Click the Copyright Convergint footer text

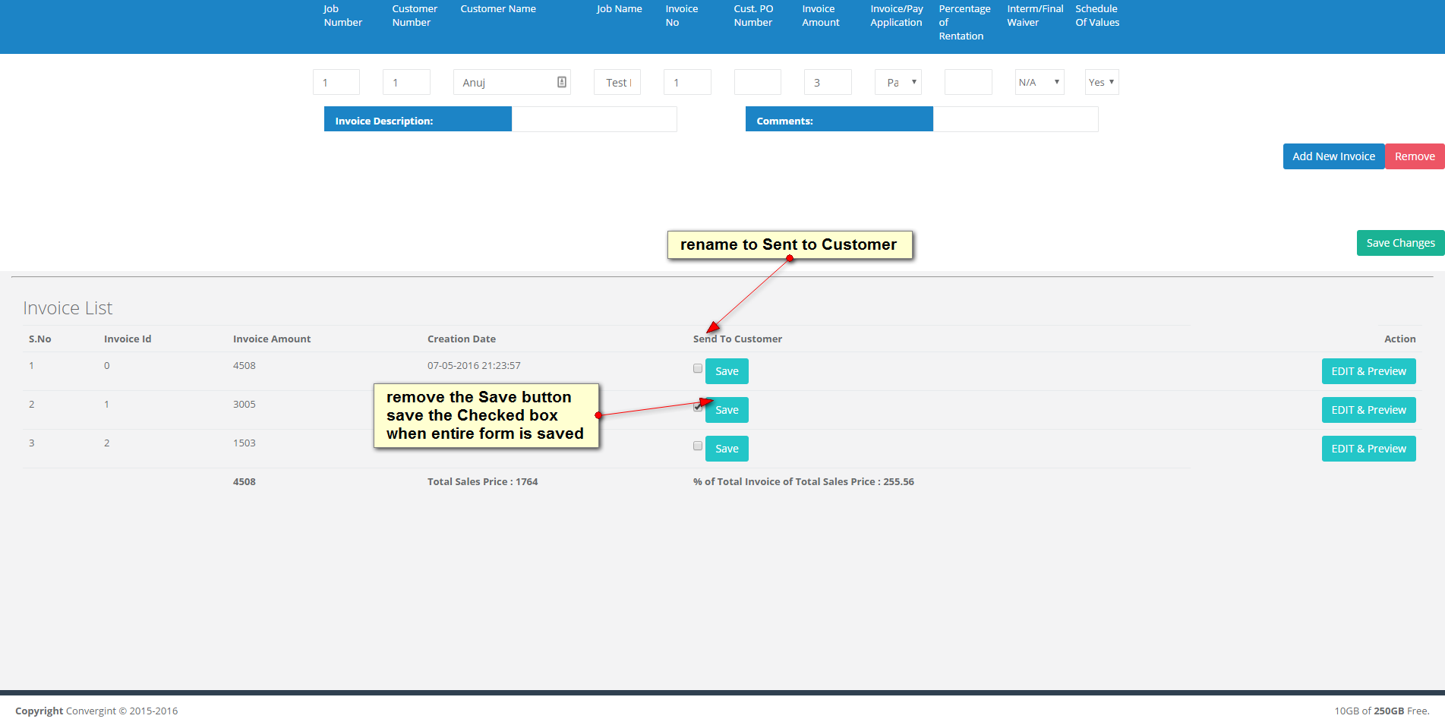(x=96, y=711)
